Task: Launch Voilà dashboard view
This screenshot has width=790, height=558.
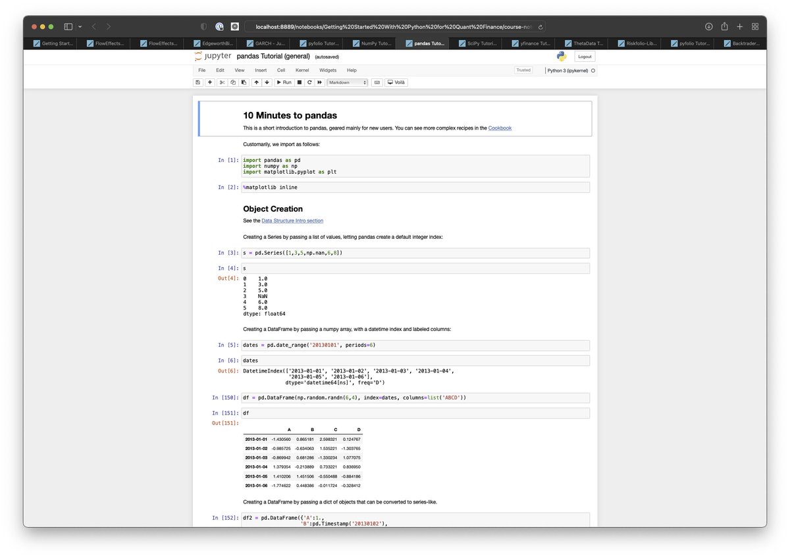Action: [x=396, y=82]
